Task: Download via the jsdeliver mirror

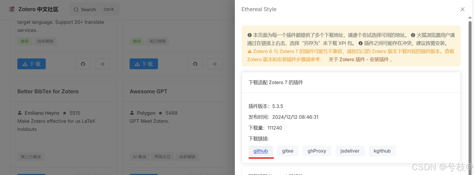Action: coord(350,151)
